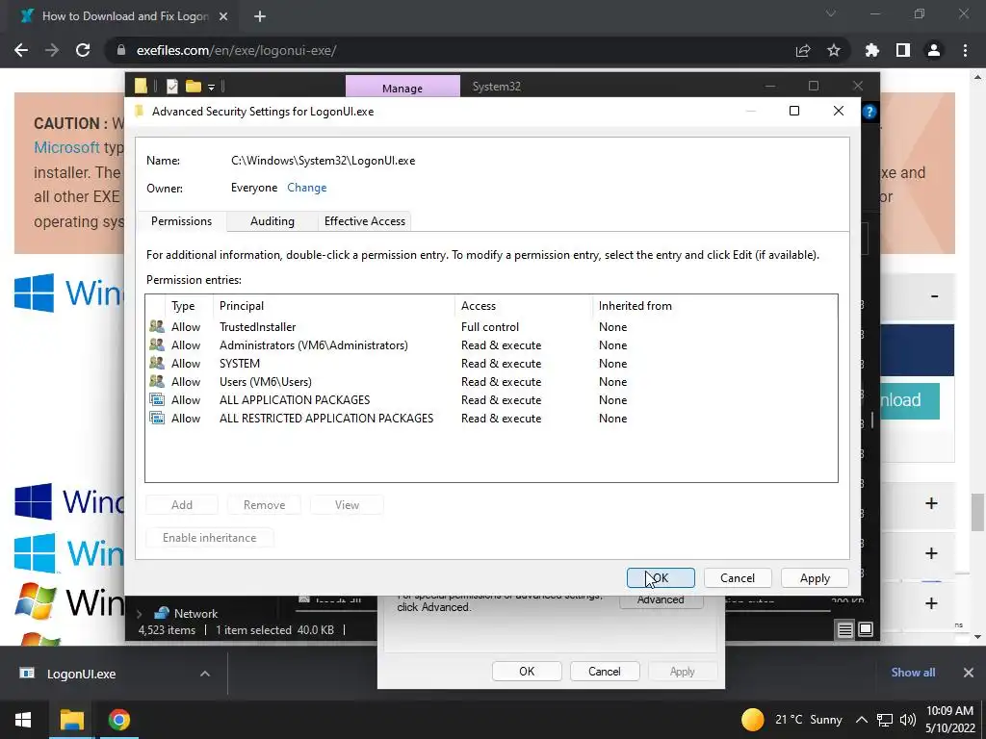986x739 pixels.
Task: Open the Manage ribbon tab in Explorer
Action: point(402,87)
